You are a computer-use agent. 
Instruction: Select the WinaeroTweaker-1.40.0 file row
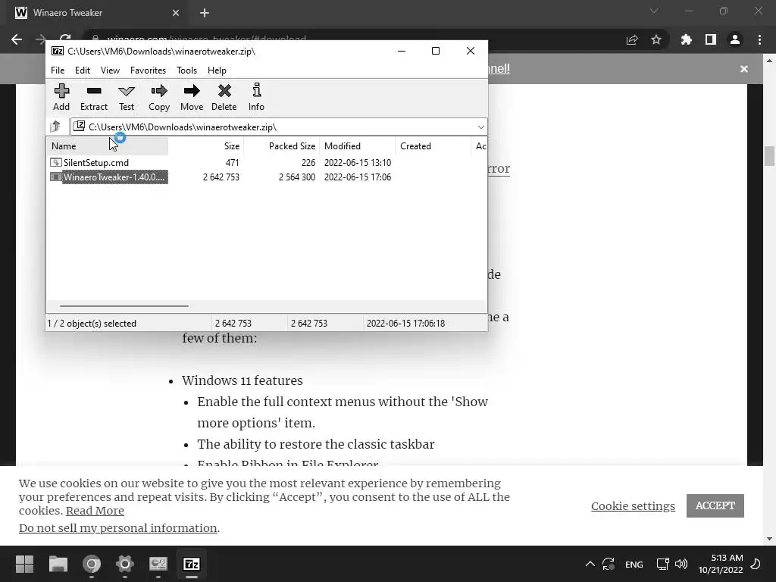pos(267,177)
